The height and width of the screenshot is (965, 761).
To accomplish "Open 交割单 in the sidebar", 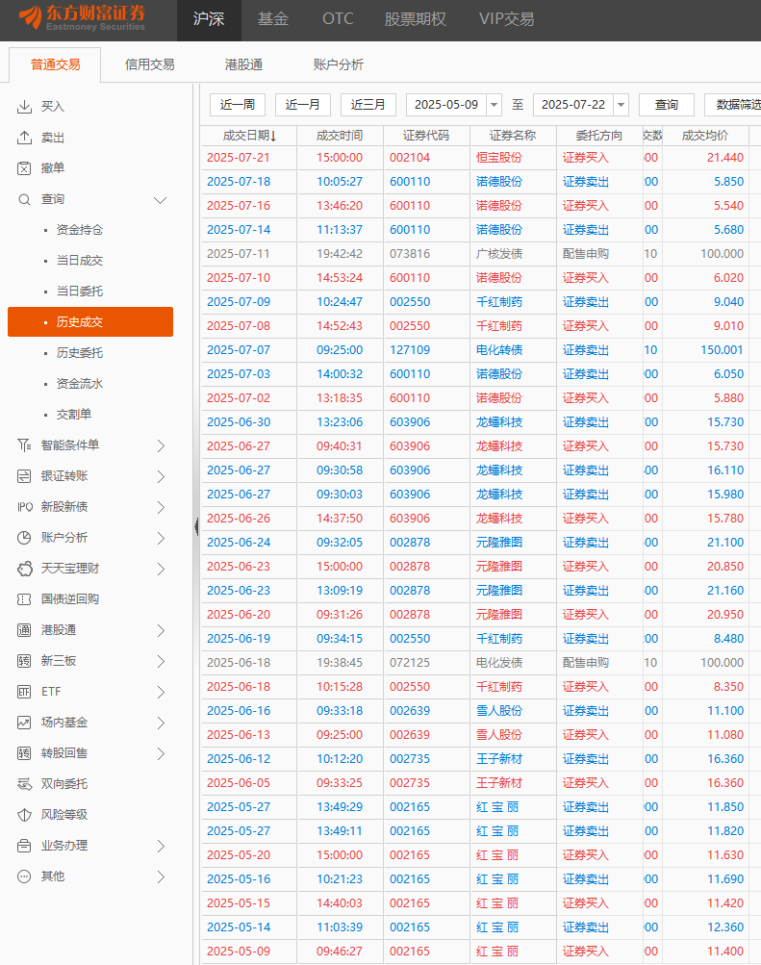I will [74, 414].
